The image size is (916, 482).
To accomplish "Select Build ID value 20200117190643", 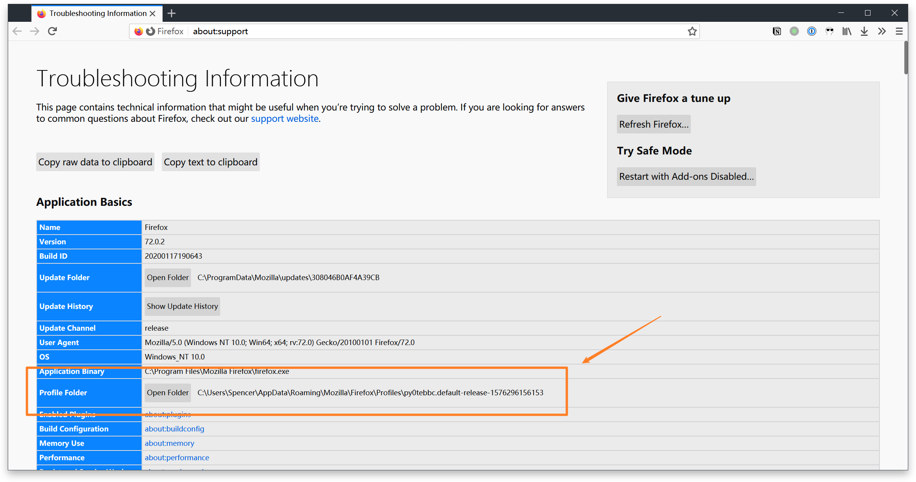I will (x=173, y=256).
